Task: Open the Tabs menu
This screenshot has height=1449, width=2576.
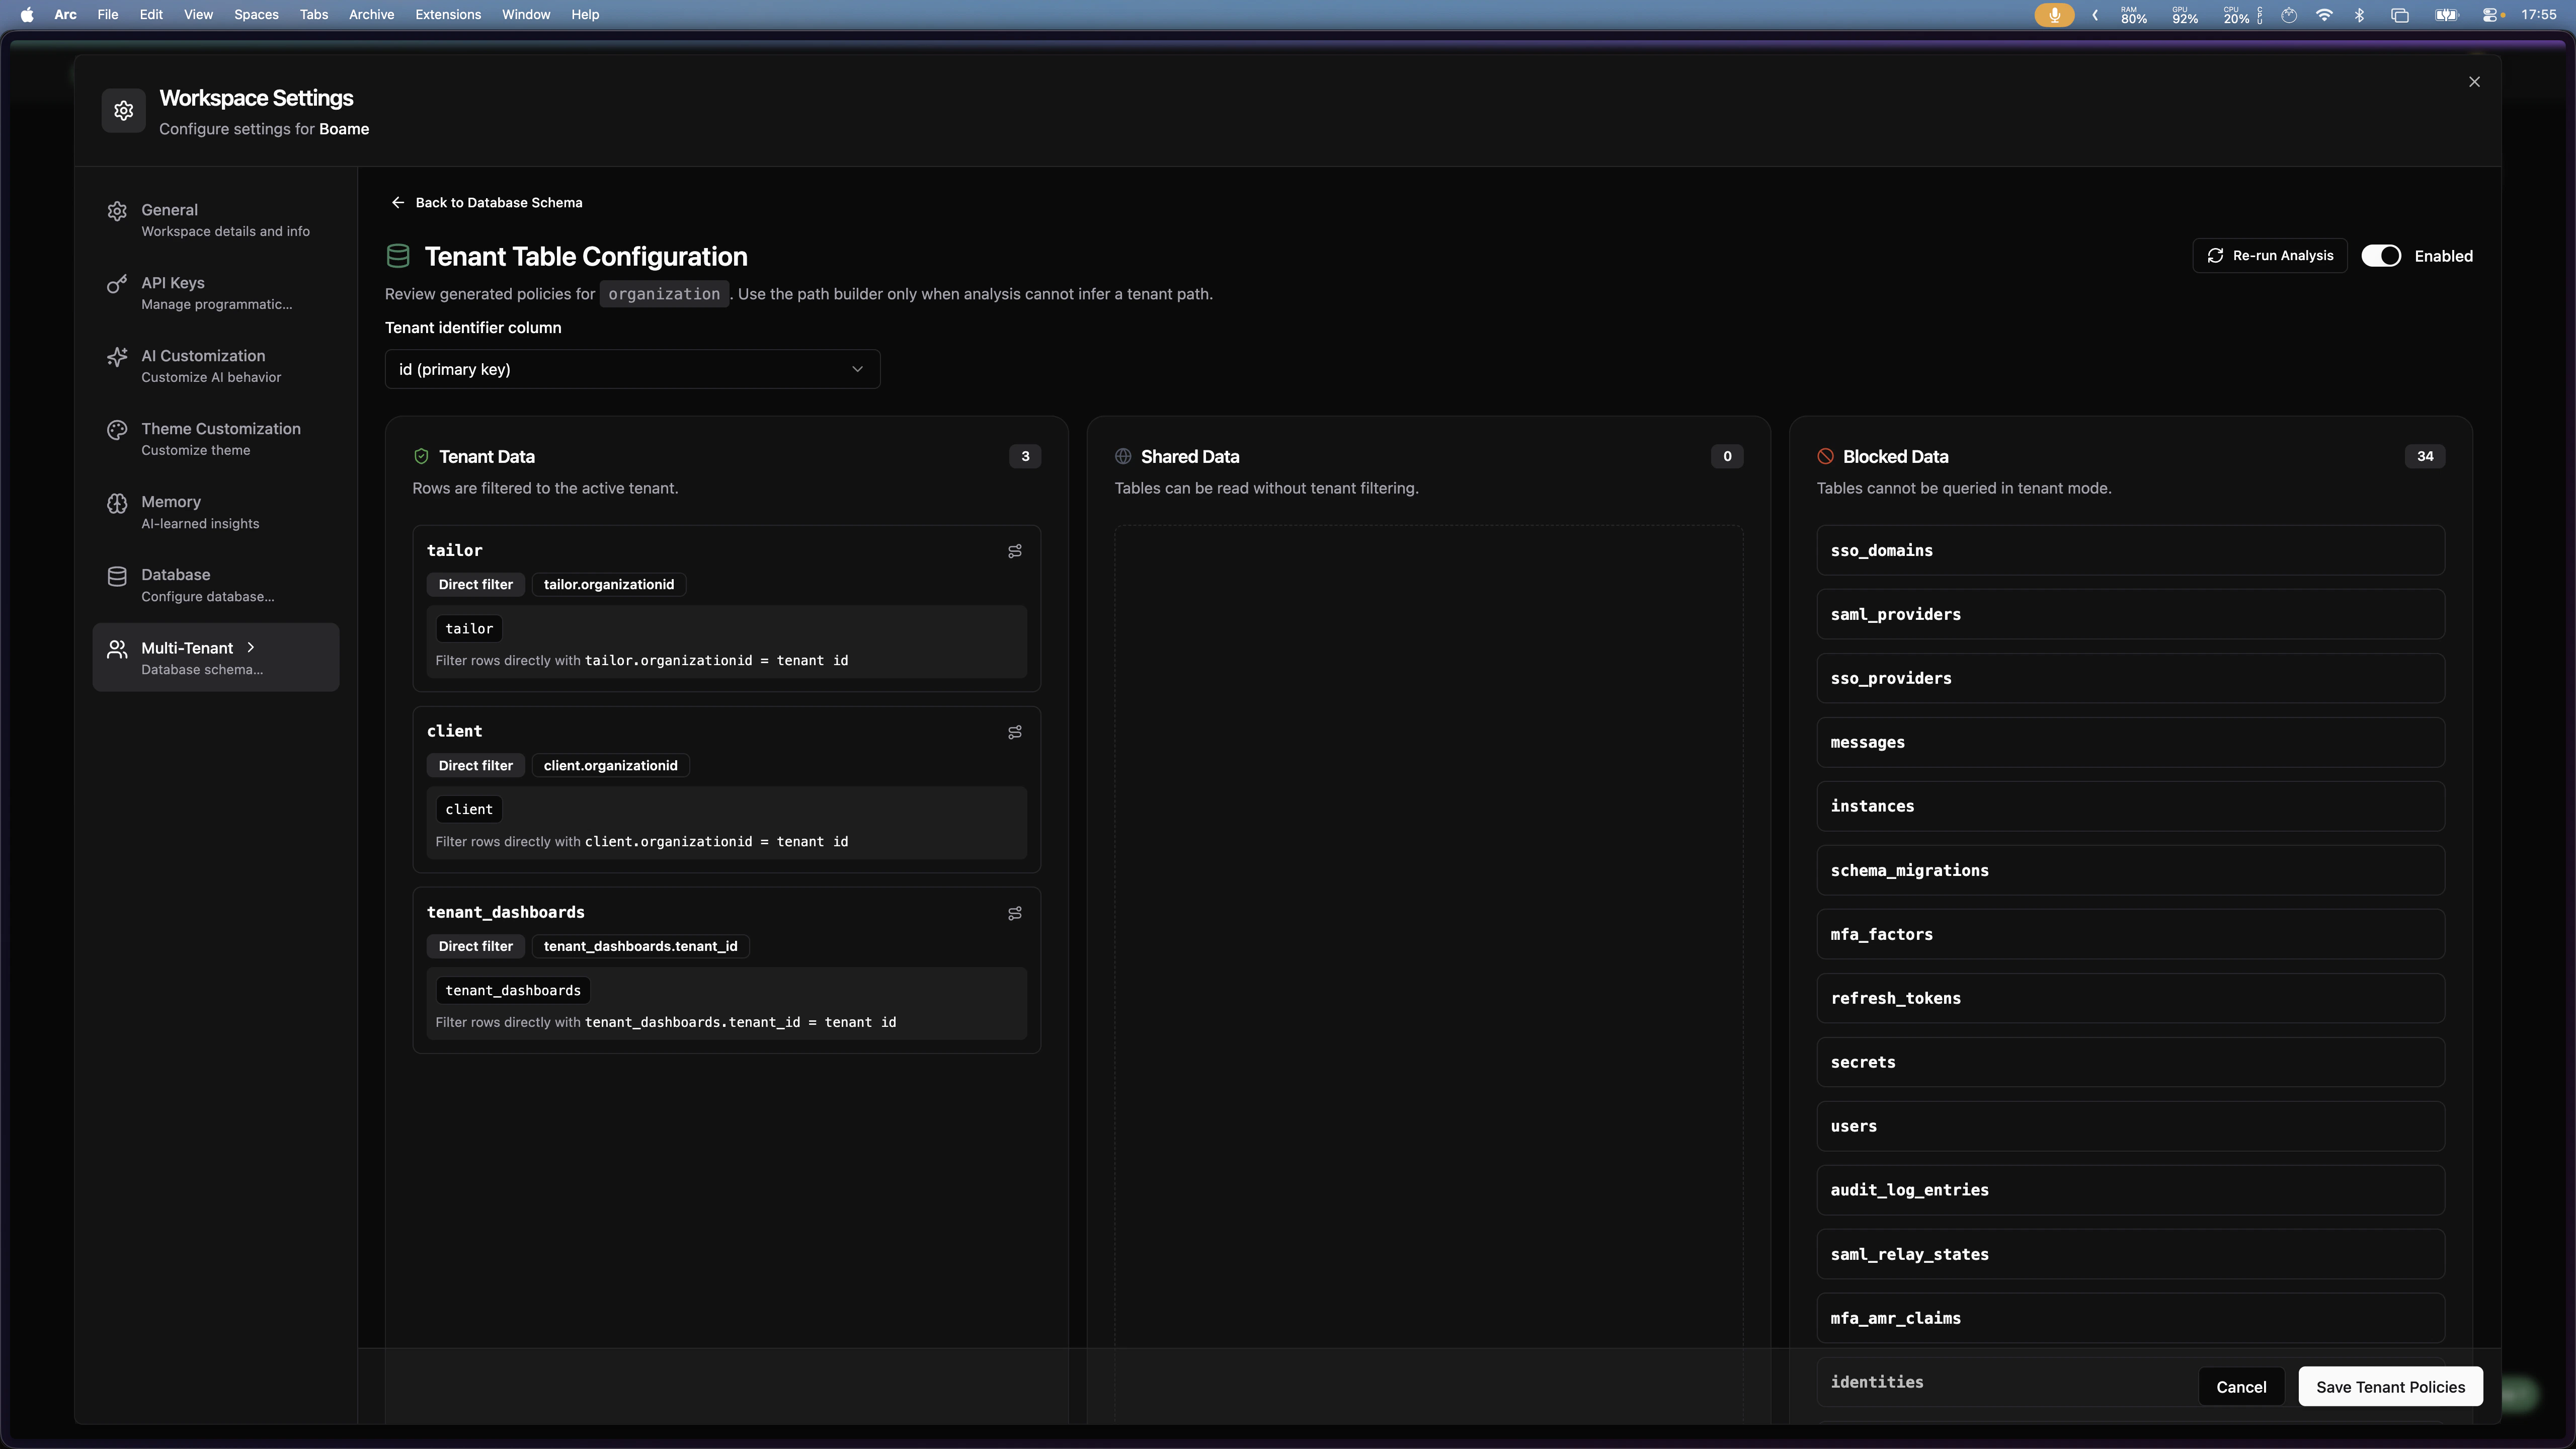Action: (x=314, y=15)
